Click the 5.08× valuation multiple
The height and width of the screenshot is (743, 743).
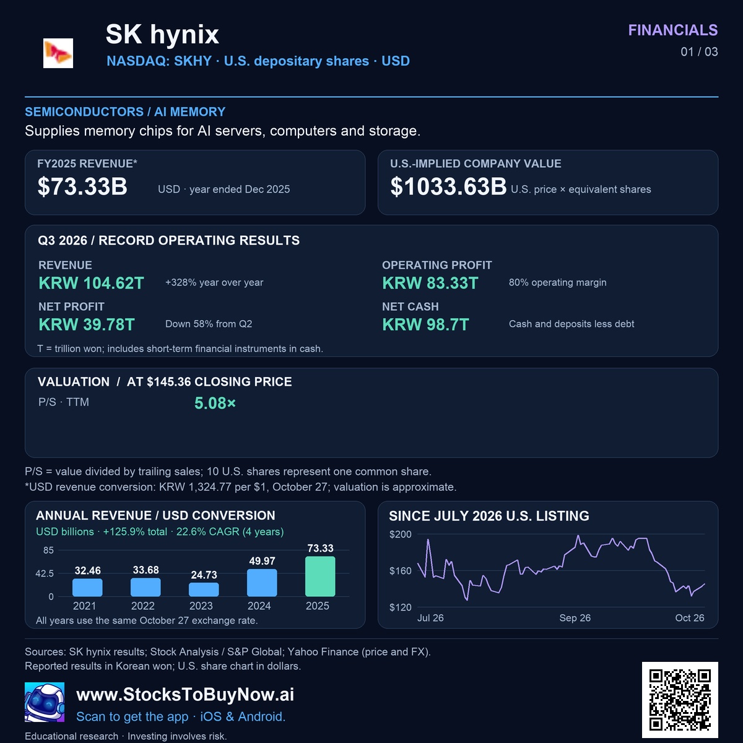click(x=215, y=404)
